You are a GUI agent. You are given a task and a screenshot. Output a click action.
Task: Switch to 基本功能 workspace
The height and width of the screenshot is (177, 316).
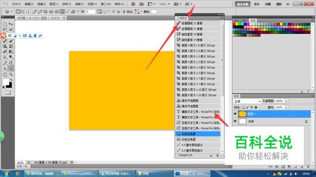(243, 4)
